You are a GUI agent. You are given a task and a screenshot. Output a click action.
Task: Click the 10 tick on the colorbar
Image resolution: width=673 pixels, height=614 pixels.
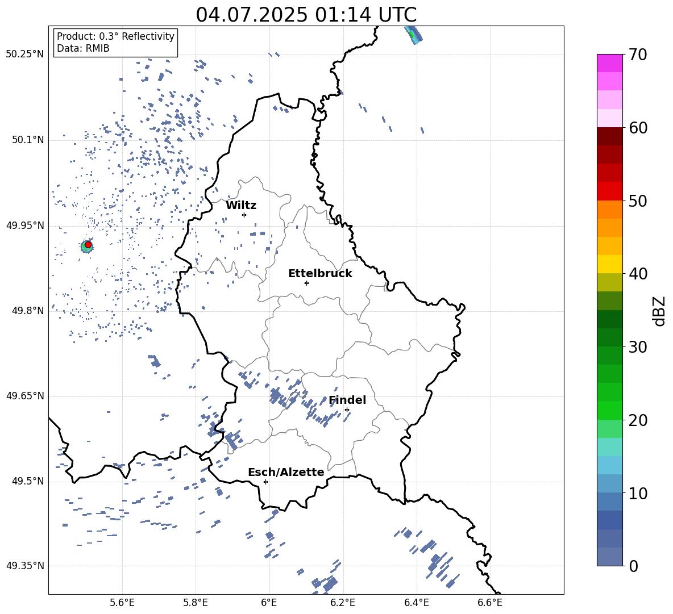(638, 493)
